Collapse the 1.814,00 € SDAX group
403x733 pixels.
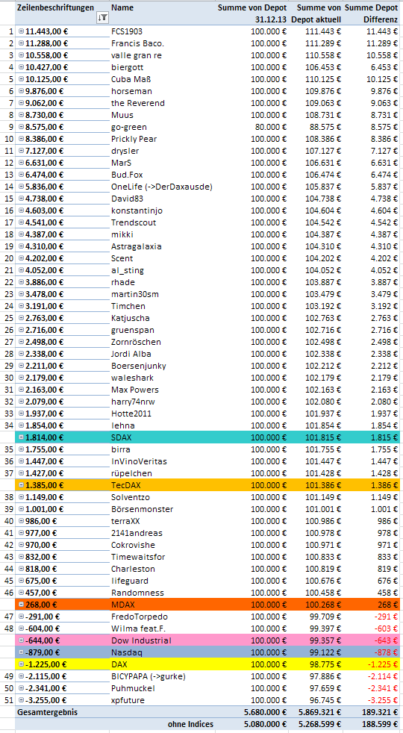[22, 437]
